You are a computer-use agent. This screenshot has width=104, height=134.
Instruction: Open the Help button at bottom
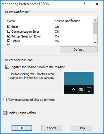[82, 128]
